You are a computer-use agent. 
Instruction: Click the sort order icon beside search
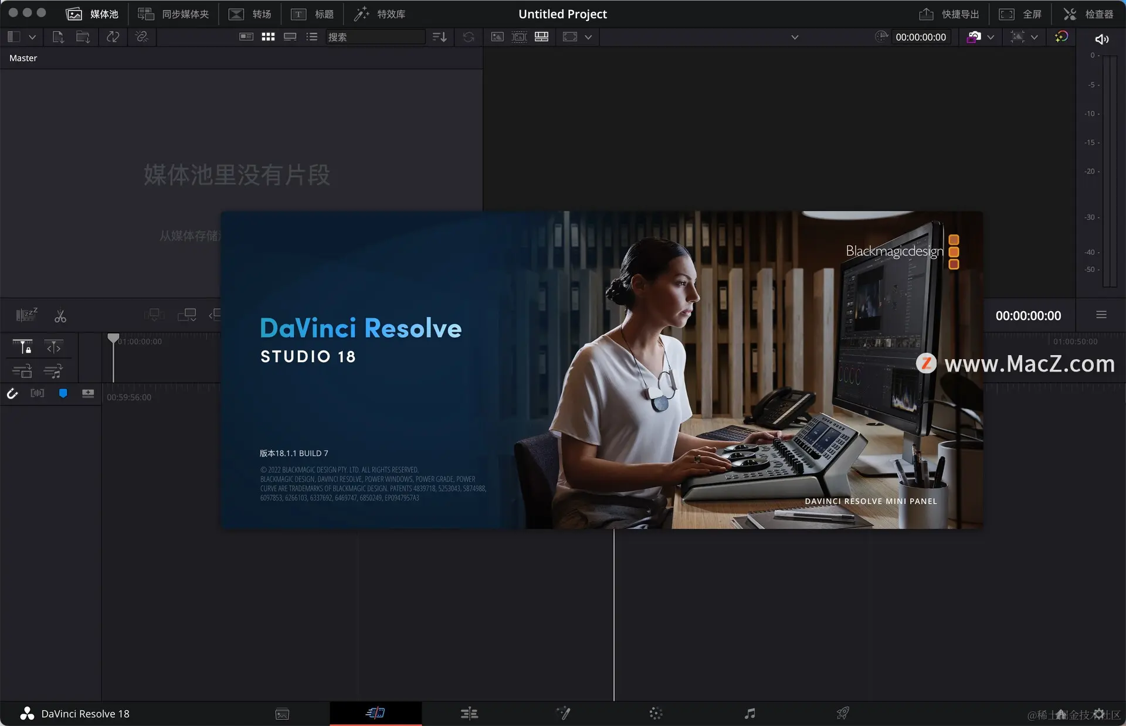point(439,37)
